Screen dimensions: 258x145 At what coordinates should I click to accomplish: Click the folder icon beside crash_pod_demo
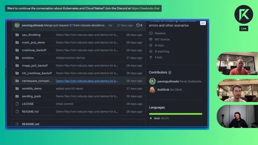(x=17, y=42)
